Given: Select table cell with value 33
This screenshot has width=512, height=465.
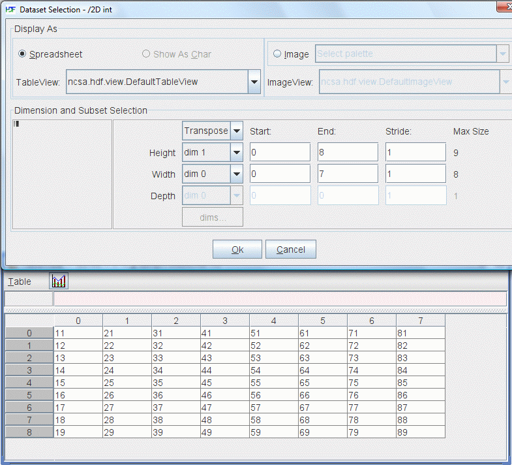Looking at the screenshot, I should pyautogui.click(x=176, y=358).
